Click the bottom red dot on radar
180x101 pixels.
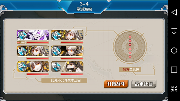(x=130, y=57)
